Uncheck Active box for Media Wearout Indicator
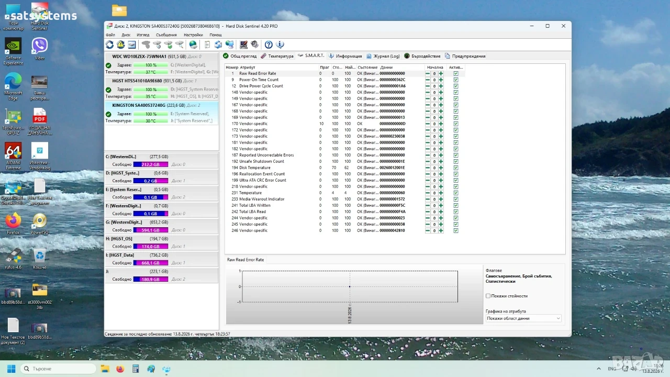Image resolution: width=670 pixels, height=377 pixels. point(456,199)
